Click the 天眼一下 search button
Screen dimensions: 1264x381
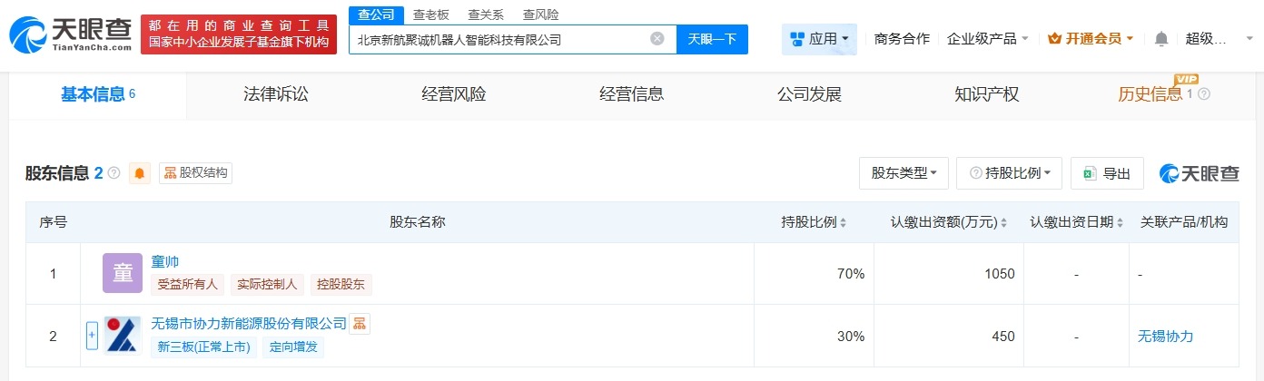click(x=712, y=39)
